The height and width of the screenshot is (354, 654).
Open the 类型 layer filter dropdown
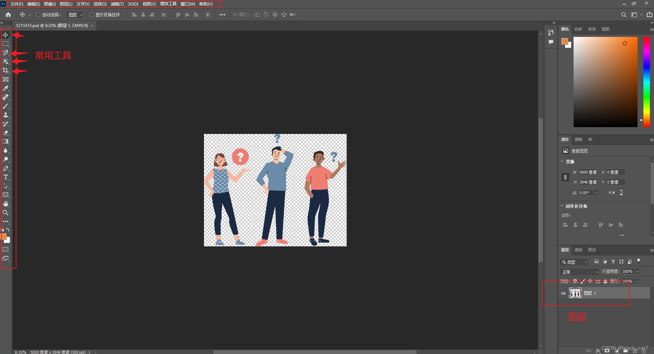(x=574, y=262)
